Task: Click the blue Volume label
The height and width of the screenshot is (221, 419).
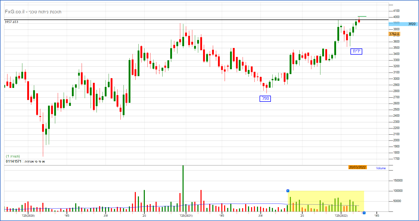Action: pyautogui.click(x=381, y=168)
